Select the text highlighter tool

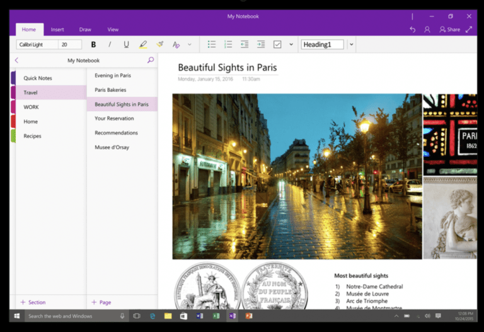(143, 45)
